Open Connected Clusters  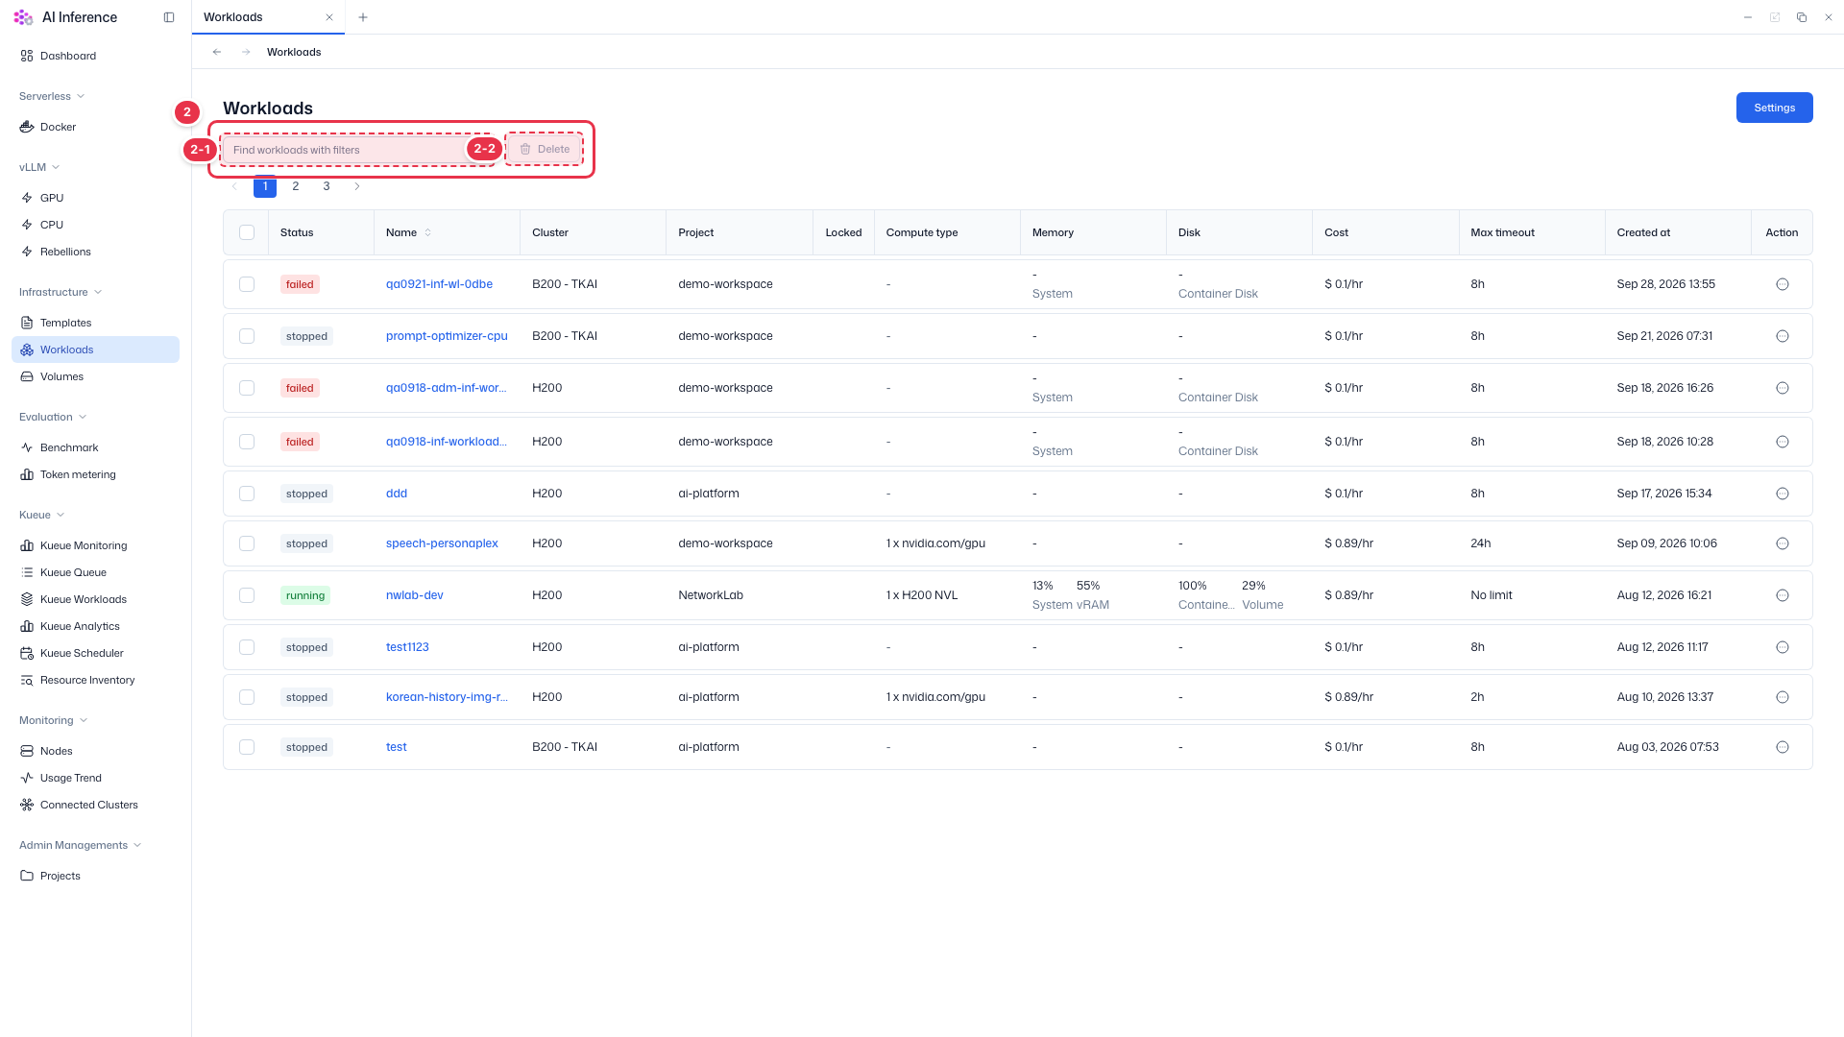[x=88, y=805]
